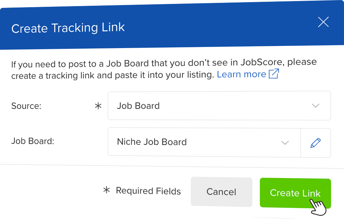Open the Learn more link

242,74
